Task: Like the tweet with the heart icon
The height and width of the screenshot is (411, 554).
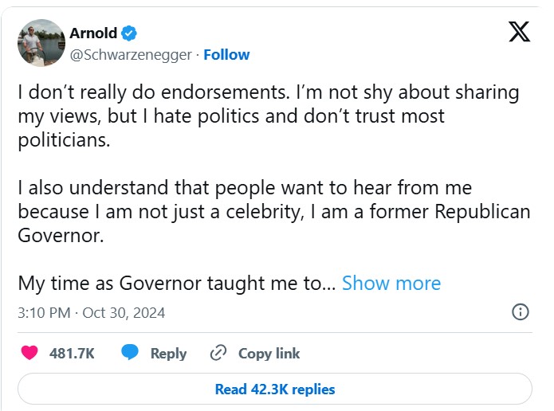Action: click(x=29, y=353)
